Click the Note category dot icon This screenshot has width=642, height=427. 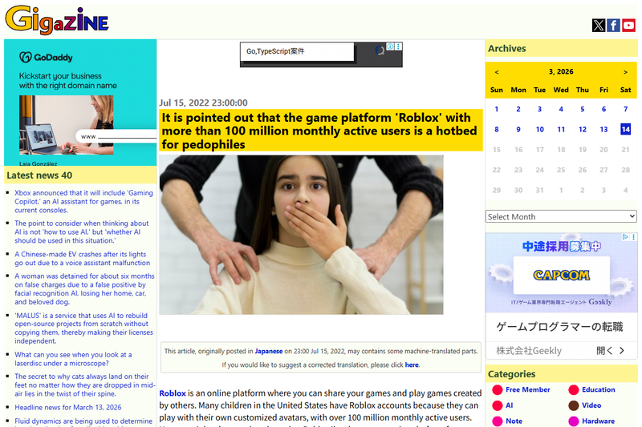pos(497,421)
